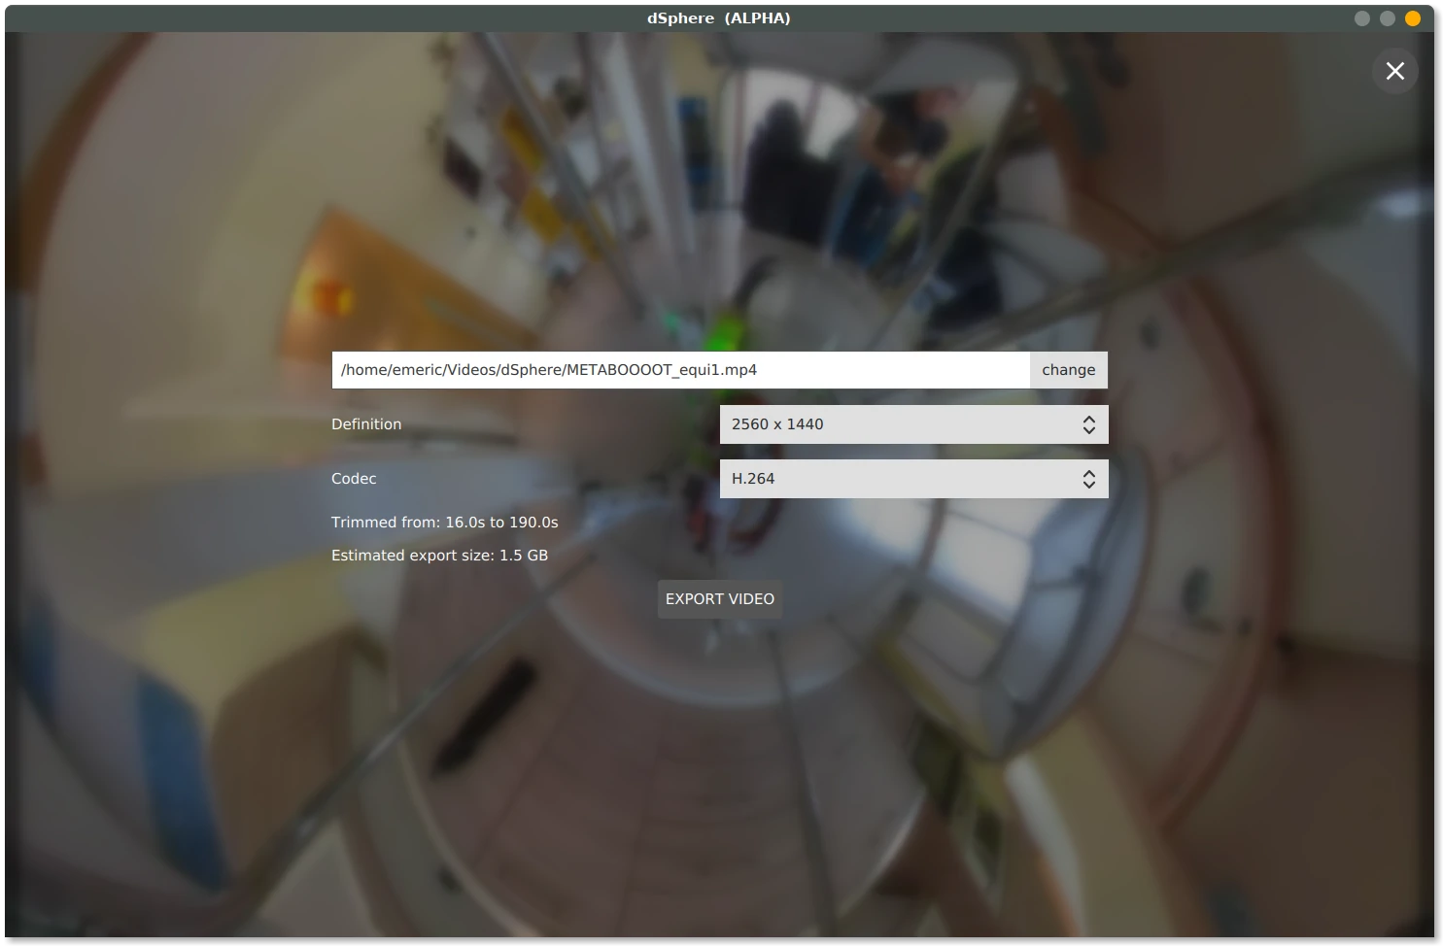This screenshot has height=946, width=1443.
Task: Click the export file path field
Action: (680, 370)
